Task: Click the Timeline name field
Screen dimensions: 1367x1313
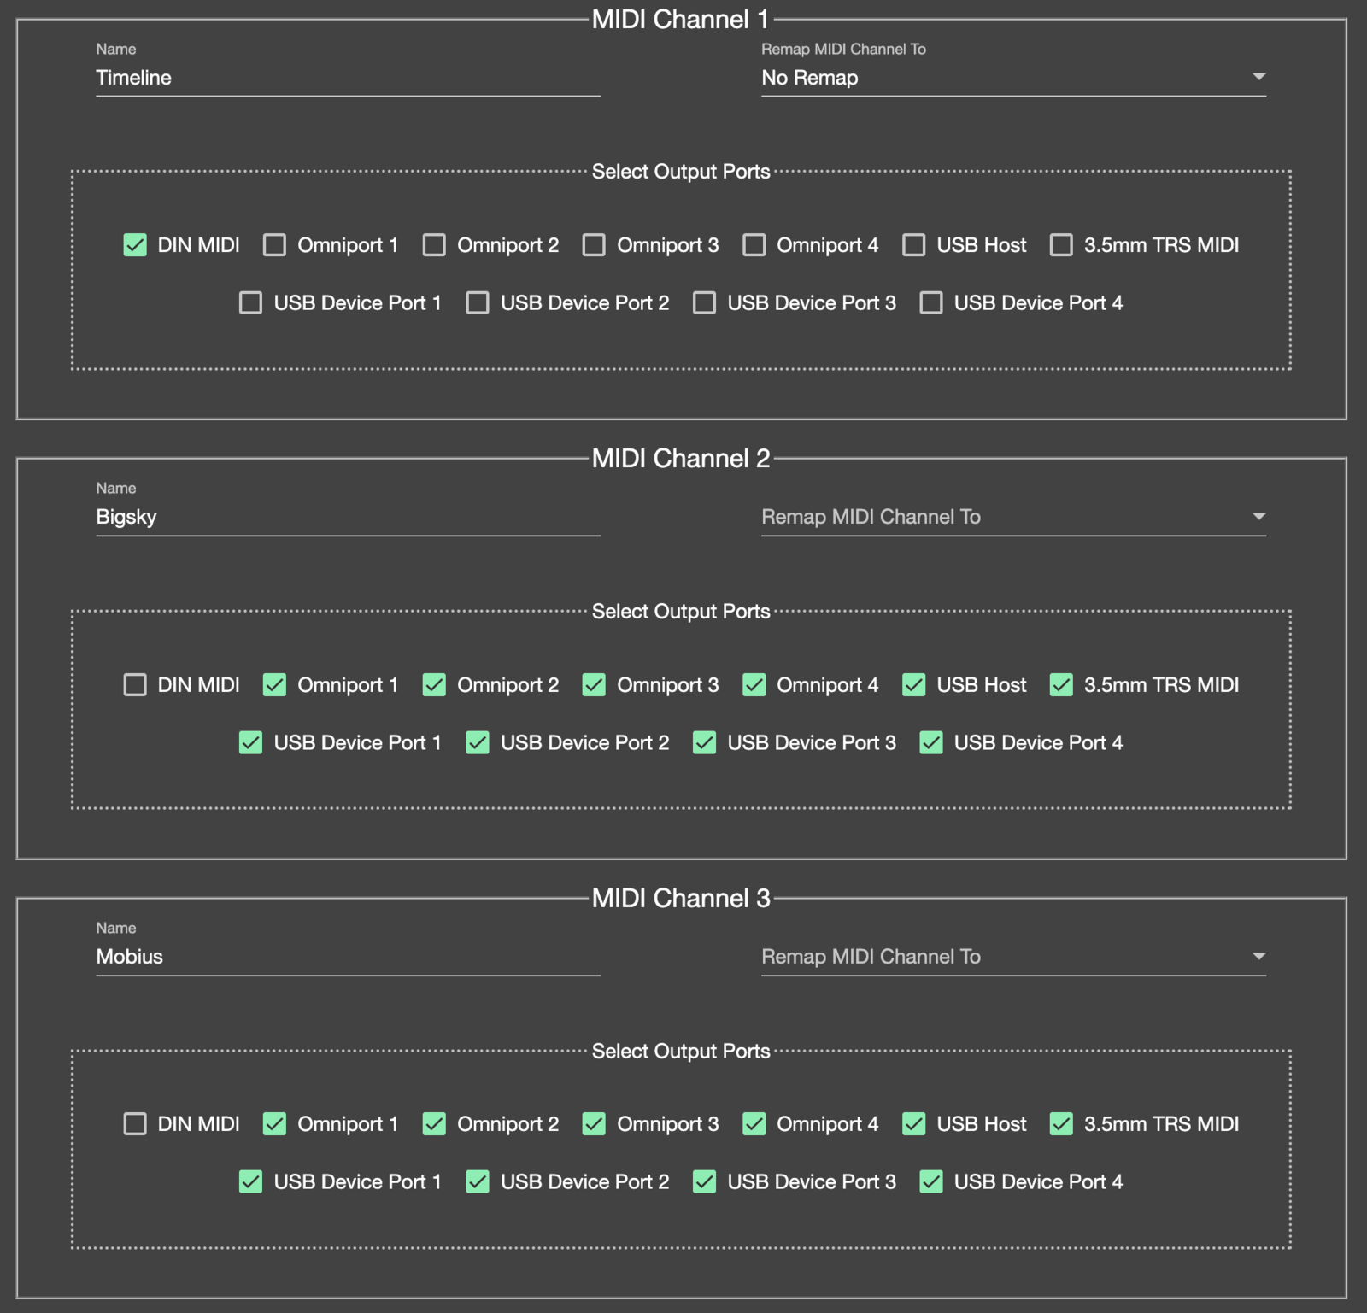Action: click(348, 78)
